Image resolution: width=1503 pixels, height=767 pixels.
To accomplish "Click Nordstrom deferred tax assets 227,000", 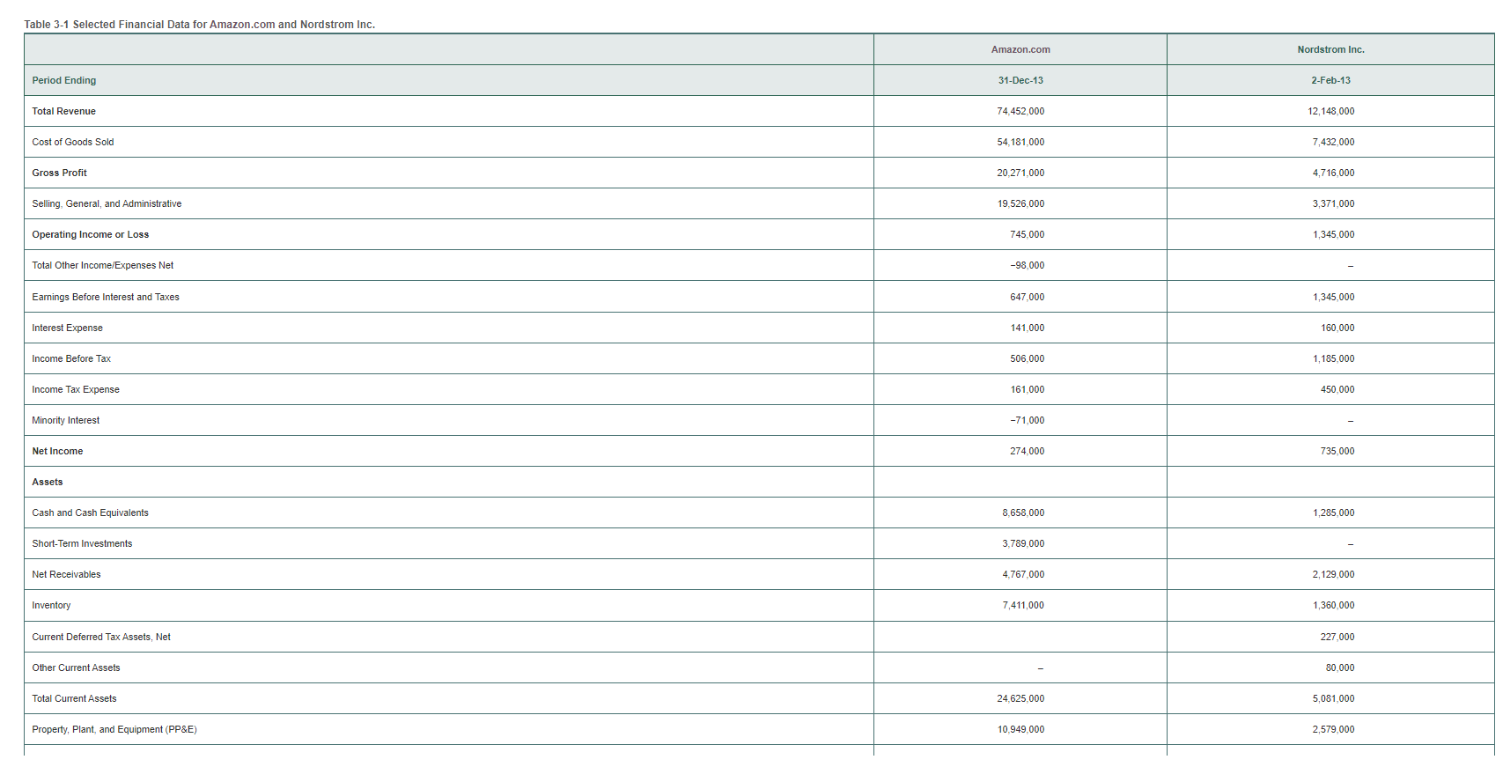I will 1337,637.
